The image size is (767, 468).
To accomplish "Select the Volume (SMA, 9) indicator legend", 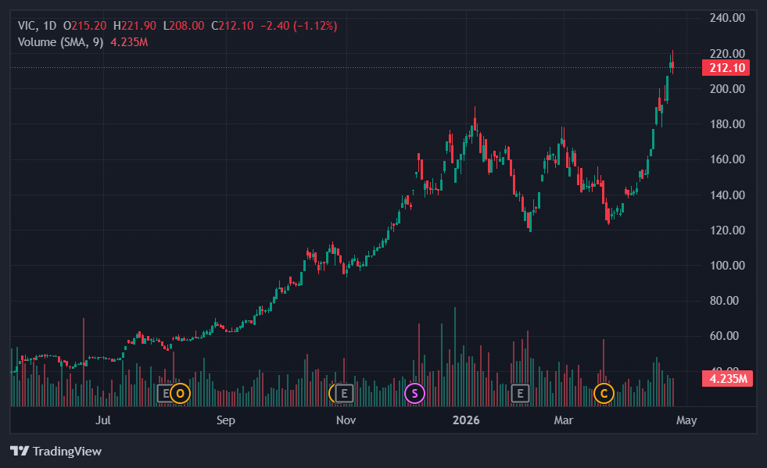I will pos(60,41).
